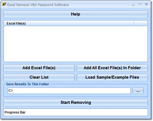Click empty space inside the Save Results group box
The image size is (153, 121).
coord(76,95)
